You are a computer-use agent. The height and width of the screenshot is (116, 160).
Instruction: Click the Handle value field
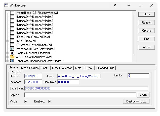[33, 76]
